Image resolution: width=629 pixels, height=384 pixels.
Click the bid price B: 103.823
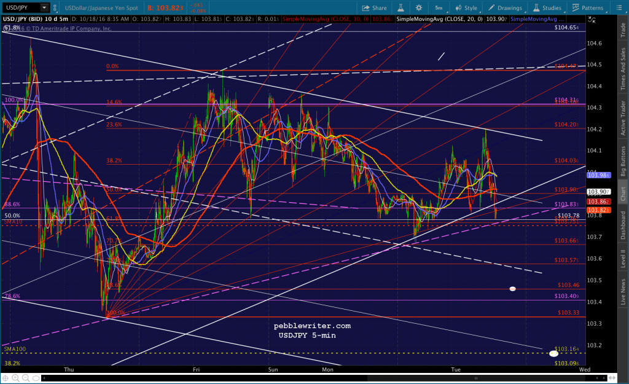pos(165,7)
